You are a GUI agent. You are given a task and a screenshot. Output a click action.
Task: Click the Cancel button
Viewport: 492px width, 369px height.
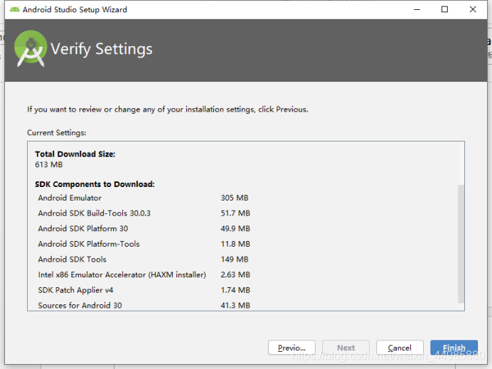coord(400,348)
